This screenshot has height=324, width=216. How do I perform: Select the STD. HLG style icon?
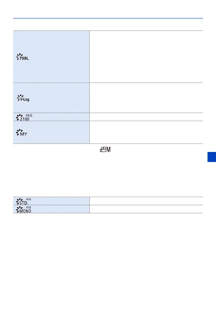[x=23, y=201]
